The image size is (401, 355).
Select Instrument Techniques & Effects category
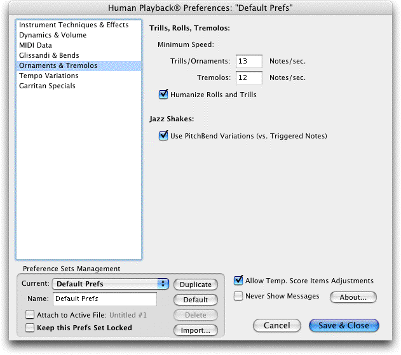click(x=79, y=25)
